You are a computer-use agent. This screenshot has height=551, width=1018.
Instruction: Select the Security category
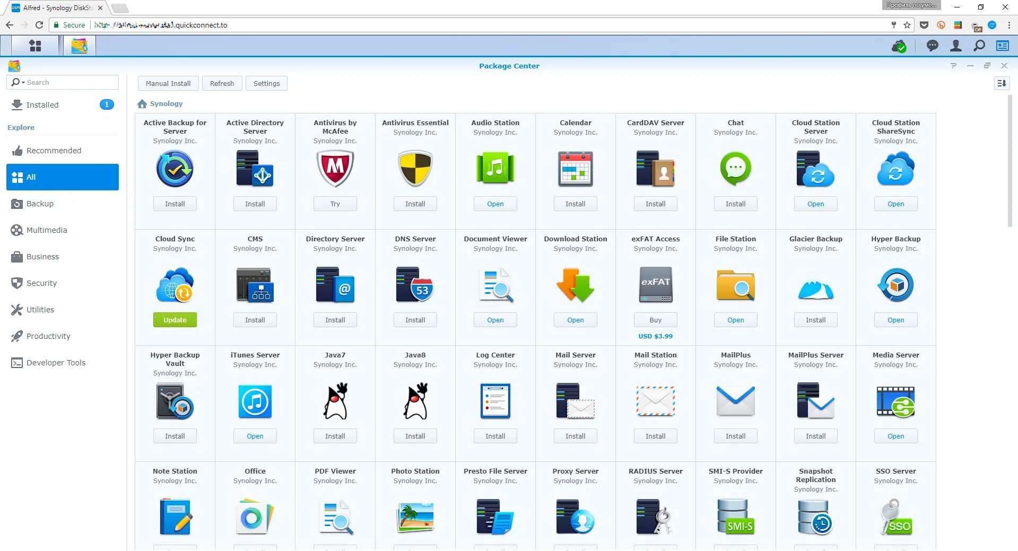coord(63,283)
